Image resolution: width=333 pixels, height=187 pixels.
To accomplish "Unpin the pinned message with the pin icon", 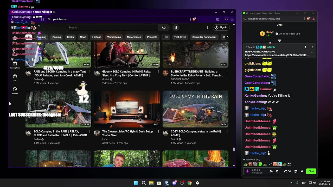I will tap(305, 47).
